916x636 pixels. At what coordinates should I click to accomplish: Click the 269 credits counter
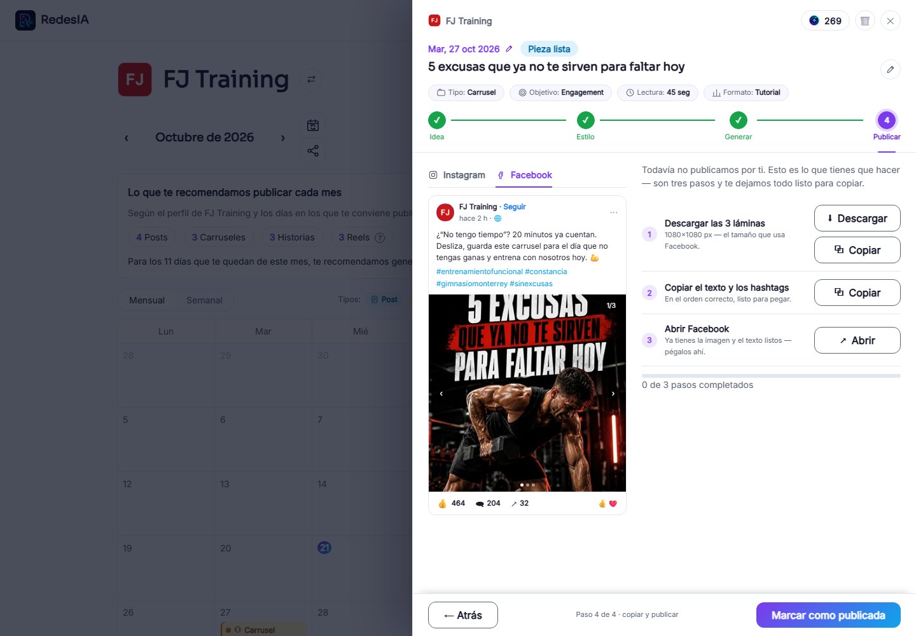pyautogui.click(x=825, y=21)
